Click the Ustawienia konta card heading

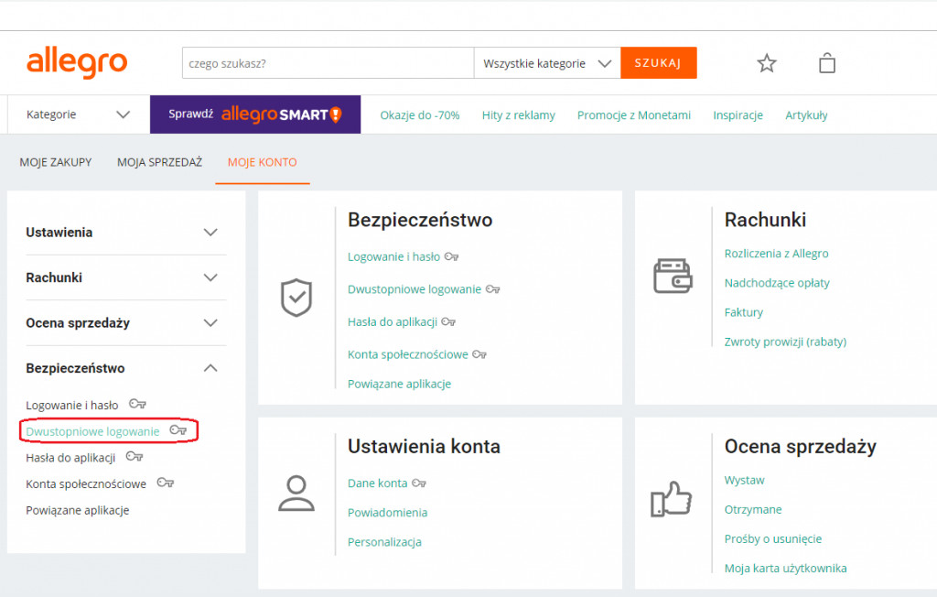point(424,446)
